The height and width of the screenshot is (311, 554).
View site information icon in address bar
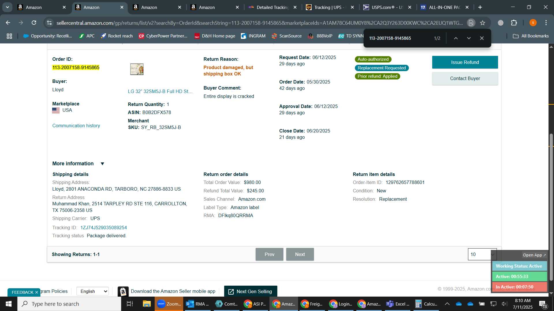pos(49,23)
